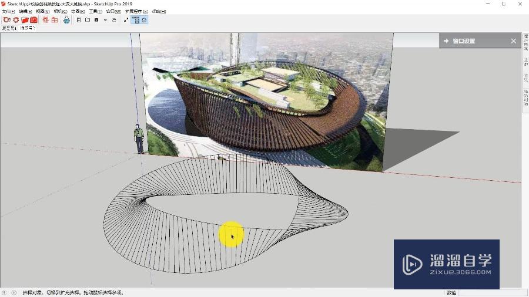Close the 窗口设置 panel
The height and width of the screenshot is (297, 529).
click(514, 41)
